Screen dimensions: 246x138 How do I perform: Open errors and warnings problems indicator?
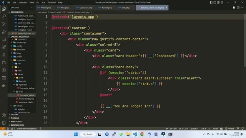point(11,128)
